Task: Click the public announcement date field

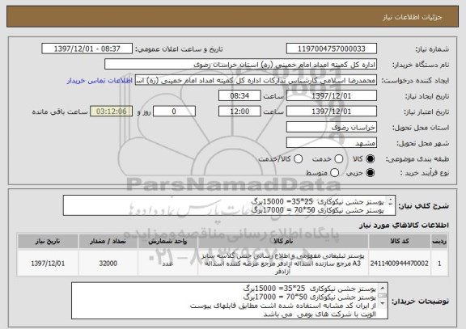Action: [87, 49]
